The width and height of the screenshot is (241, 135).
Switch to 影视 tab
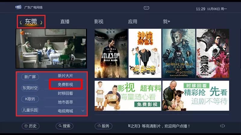click(99, 21)
